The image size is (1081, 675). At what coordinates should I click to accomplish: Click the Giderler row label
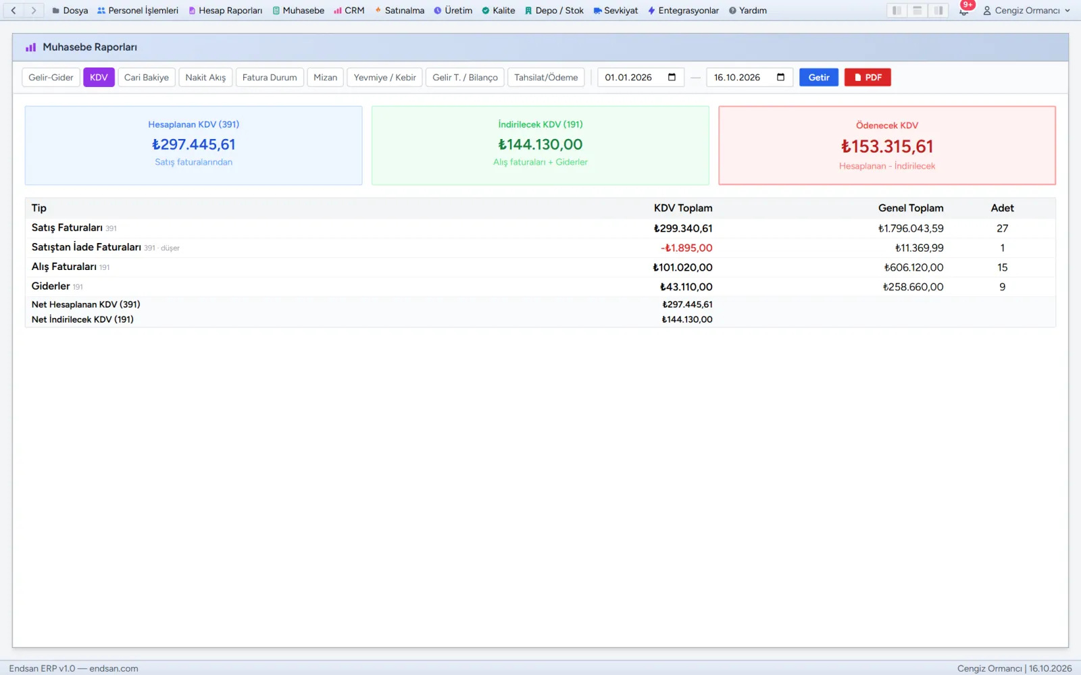point(51,286)
